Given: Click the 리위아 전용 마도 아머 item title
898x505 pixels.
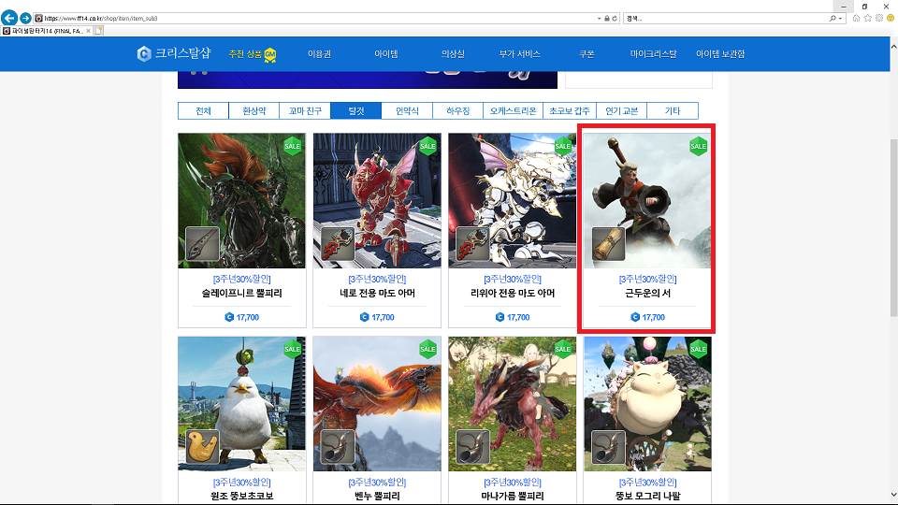Looking at the screenshot, I should [x=512, y=293].
